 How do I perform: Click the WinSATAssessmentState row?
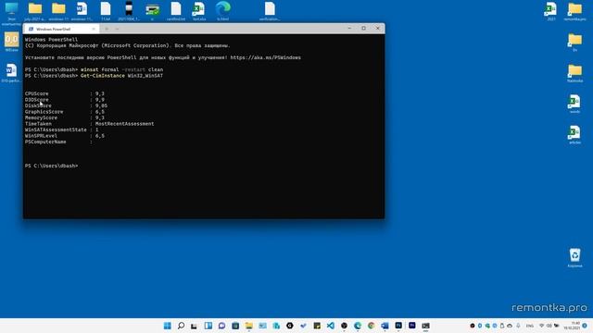(62, 129)
